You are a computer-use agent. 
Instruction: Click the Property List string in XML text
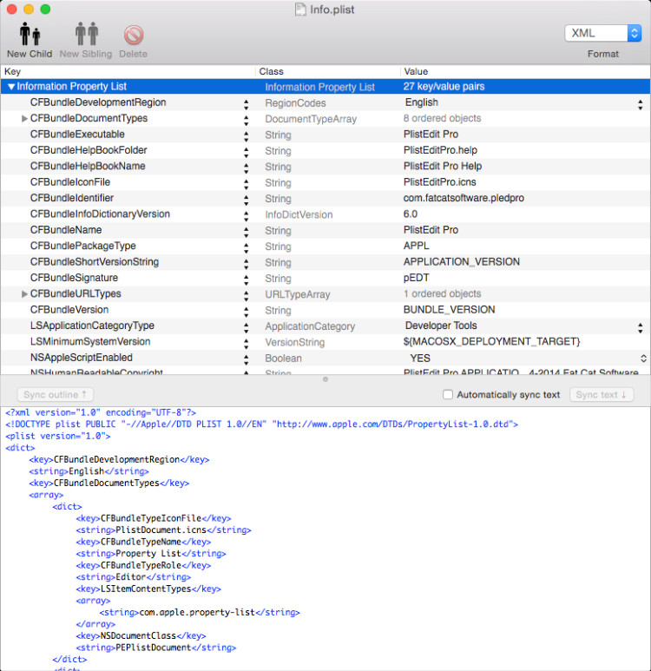pos(148,554)
